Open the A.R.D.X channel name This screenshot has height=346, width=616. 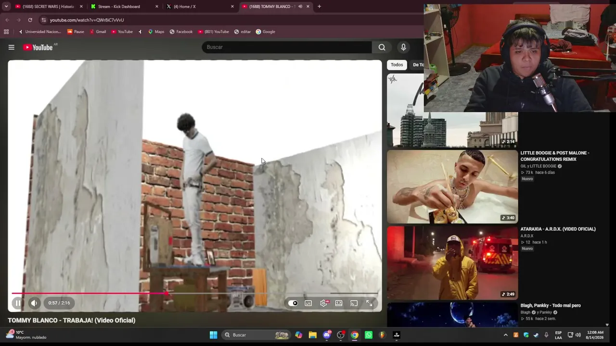(x=527, y=236)
